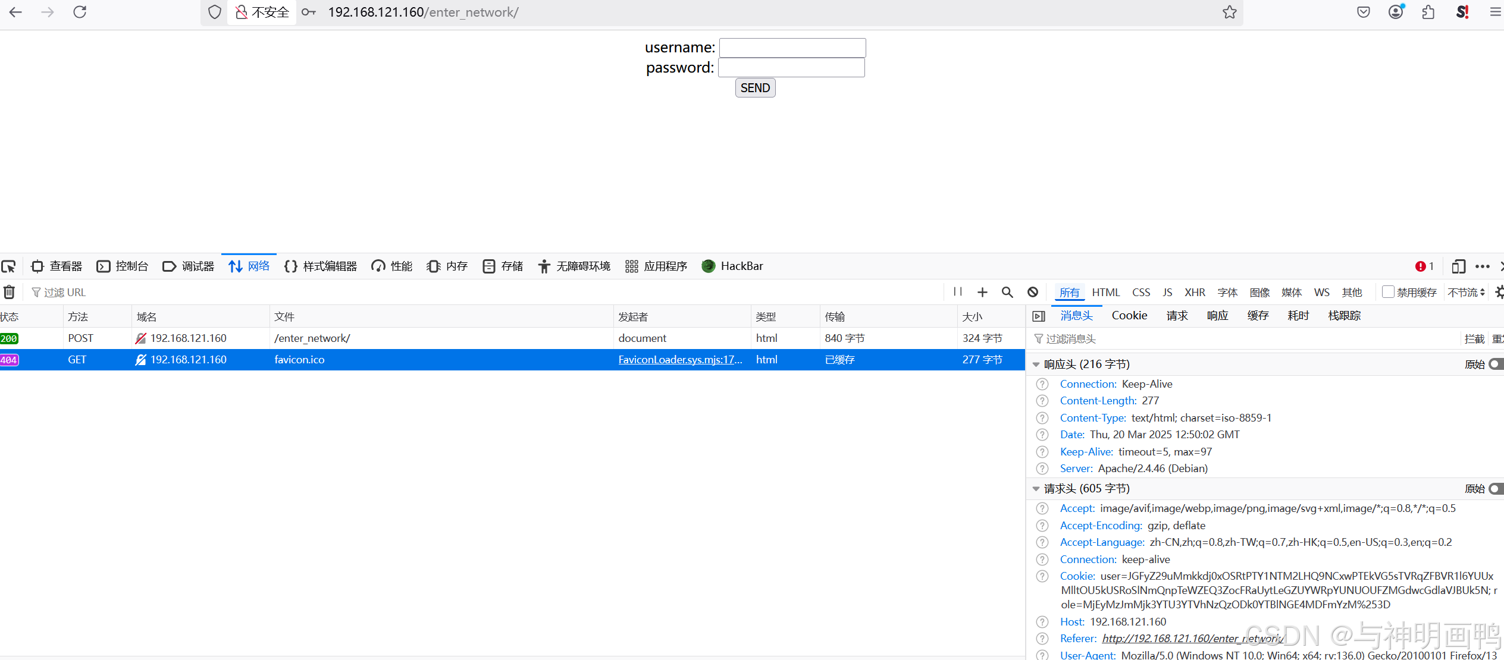Screen dimensions: 1504x660
Task: Open request blocking icon
Action: 1033,292
